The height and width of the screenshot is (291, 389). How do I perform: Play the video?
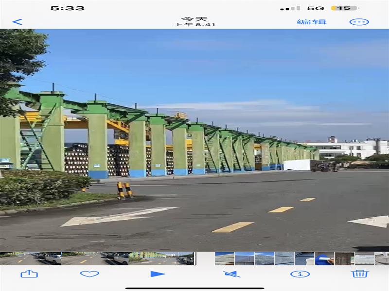coord(158,274)
